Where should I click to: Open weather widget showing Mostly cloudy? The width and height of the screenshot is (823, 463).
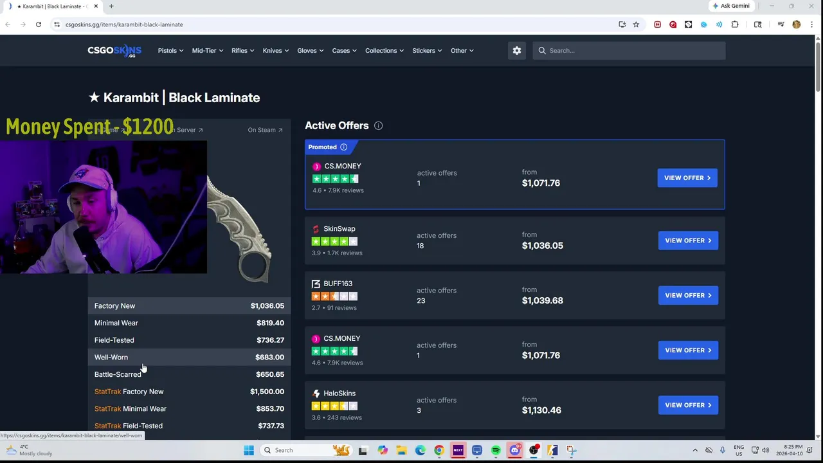(28, 450)
